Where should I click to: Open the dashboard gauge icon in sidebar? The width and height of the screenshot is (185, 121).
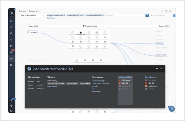pos(11,21)
